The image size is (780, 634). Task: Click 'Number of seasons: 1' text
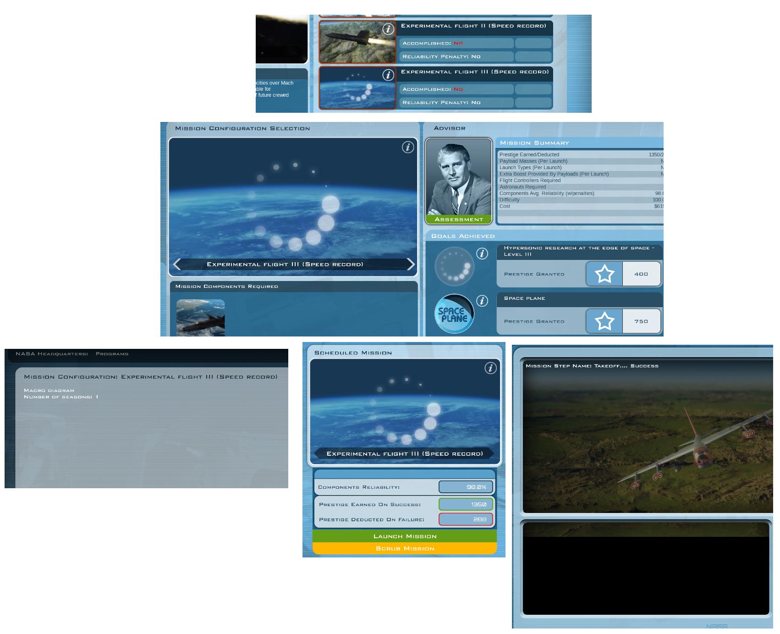[x=61, y=397]
